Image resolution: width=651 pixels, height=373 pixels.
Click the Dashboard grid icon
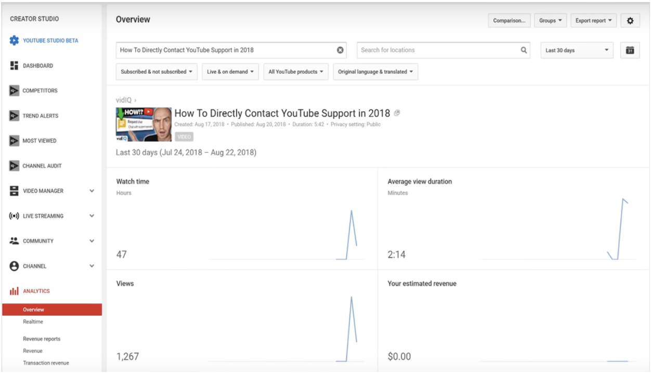coord(15,65)
